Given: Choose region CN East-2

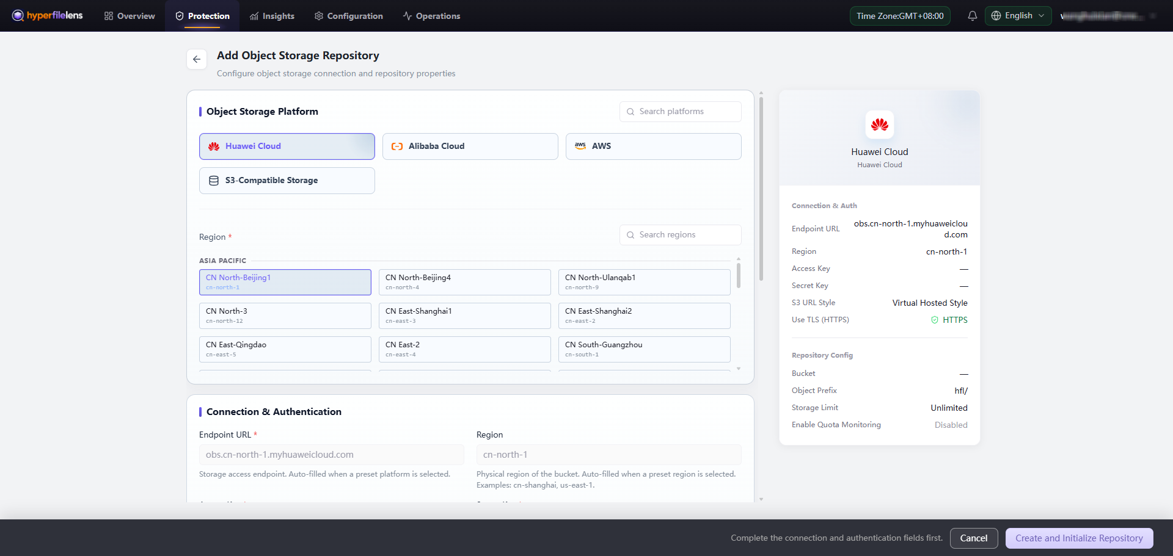Looking at the screenshot, I should 465,349.
